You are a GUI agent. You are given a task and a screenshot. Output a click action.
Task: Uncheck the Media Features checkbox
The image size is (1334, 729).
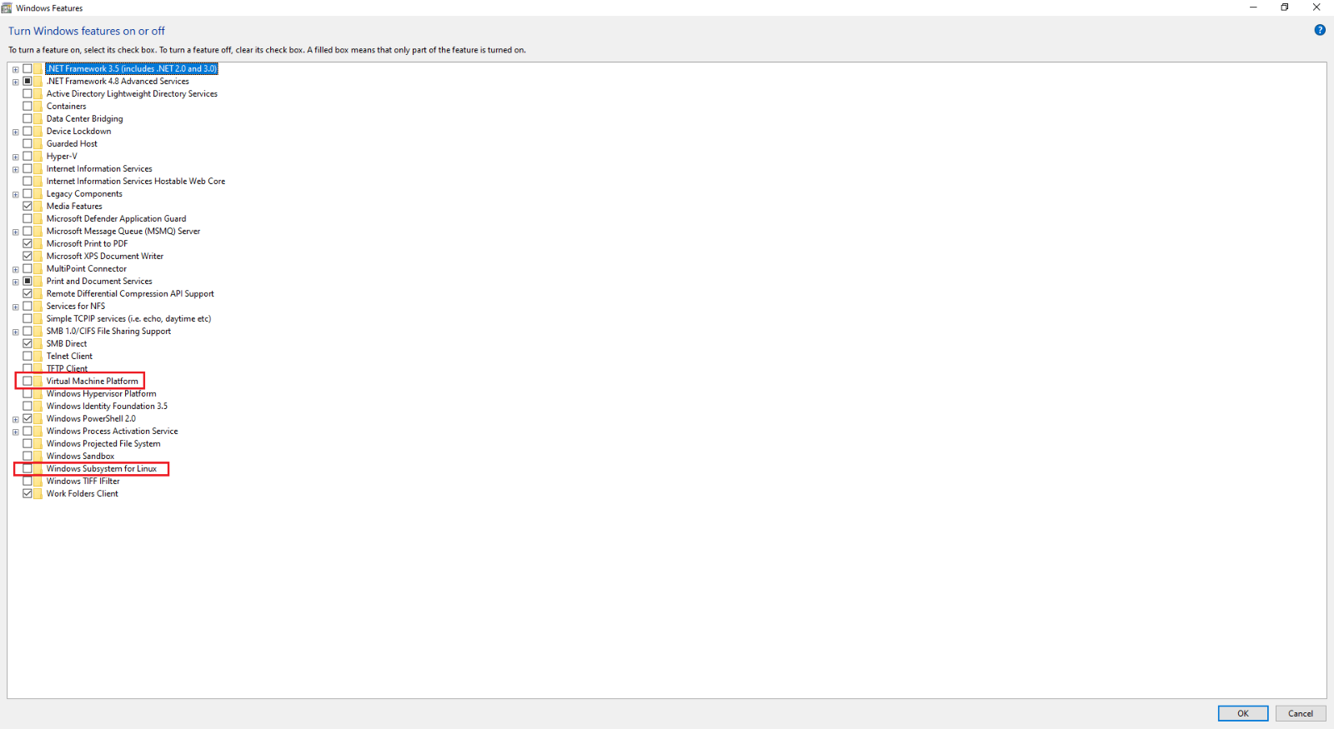pos(28,206)
